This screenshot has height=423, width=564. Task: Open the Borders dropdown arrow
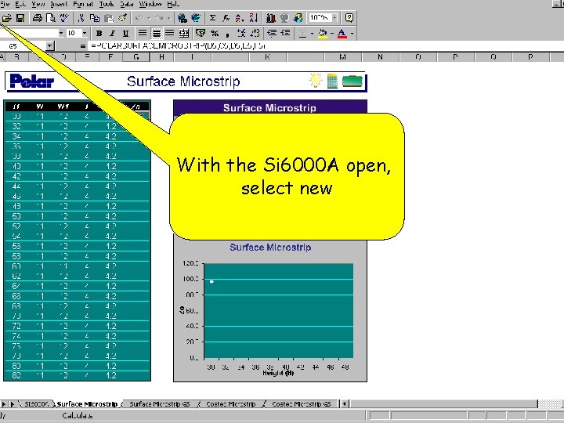(x=312, y=34)
